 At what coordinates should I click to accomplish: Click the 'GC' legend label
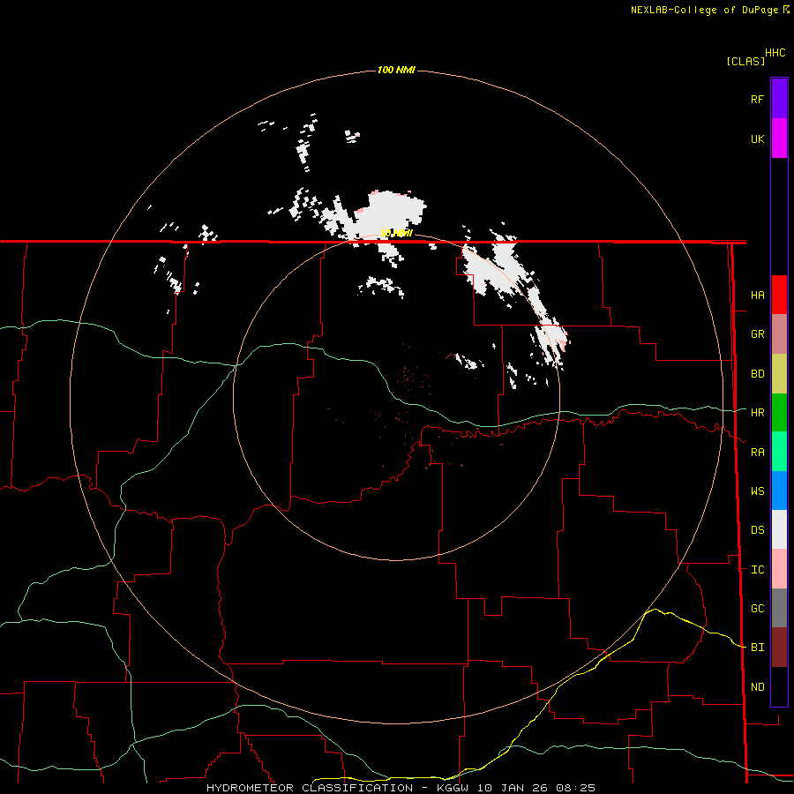(757, 608)
